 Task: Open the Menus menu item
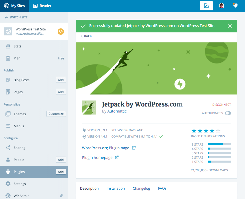pos(34,126)
